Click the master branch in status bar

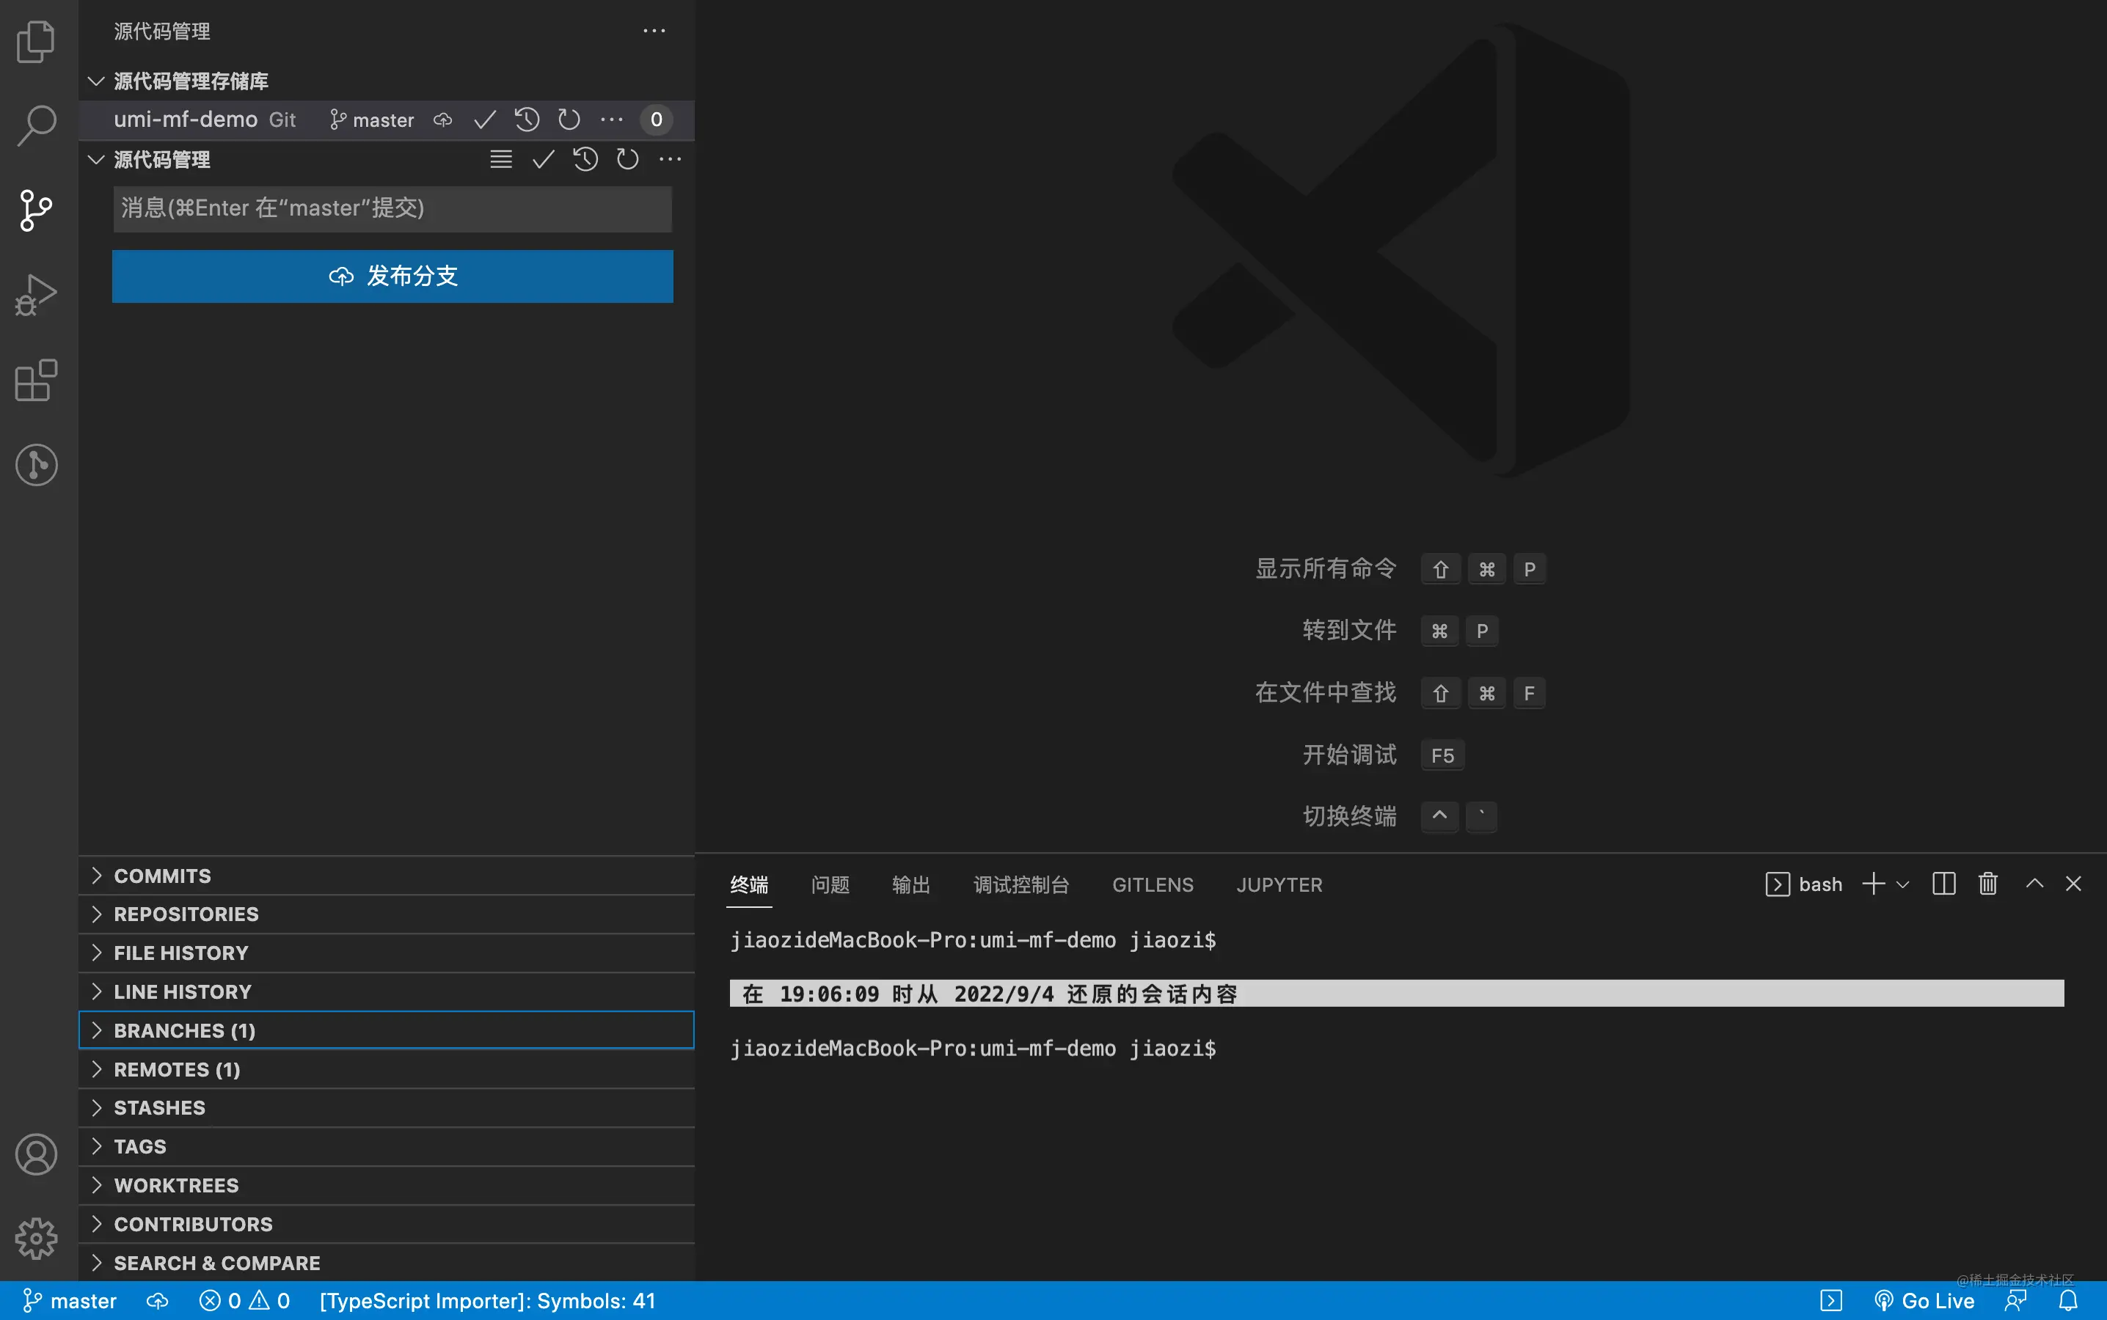70,1301
